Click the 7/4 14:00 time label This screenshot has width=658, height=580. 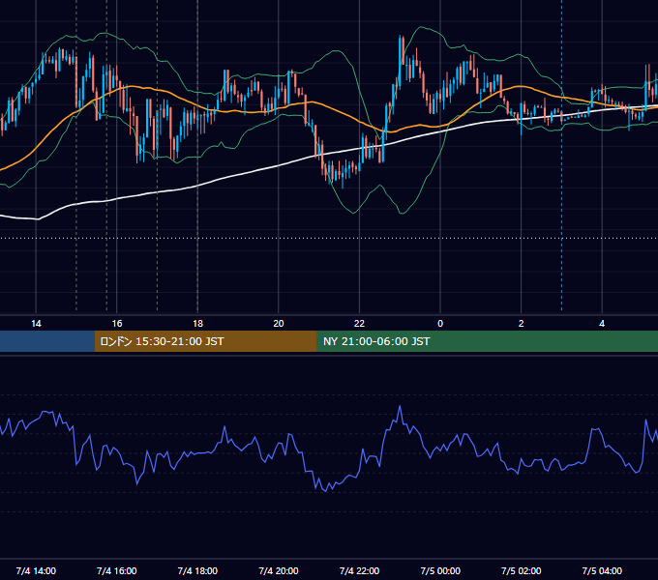[x=36, y=570]
